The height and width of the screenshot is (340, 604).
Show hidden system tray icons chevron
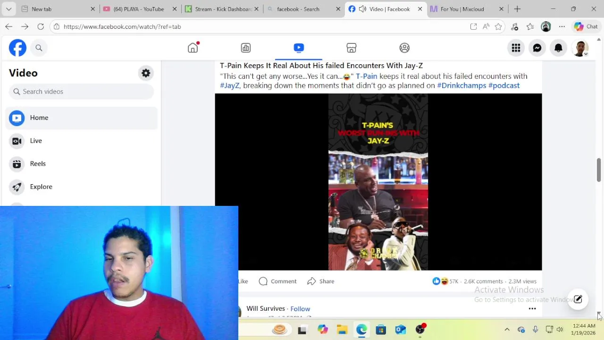coord(507,330)
